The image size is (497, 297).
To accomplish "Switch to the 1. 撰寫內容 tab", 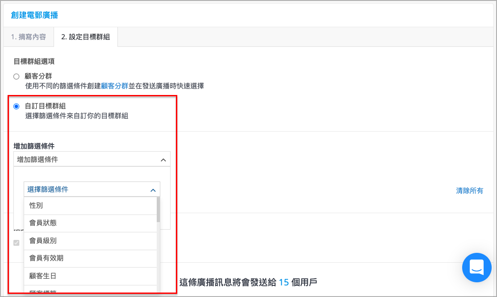I will tap(29, 37).
